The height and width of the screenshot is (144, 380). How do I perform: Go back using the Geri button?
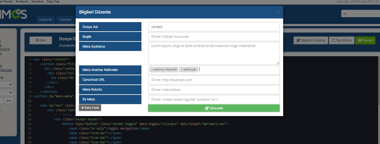coord(41,40)
